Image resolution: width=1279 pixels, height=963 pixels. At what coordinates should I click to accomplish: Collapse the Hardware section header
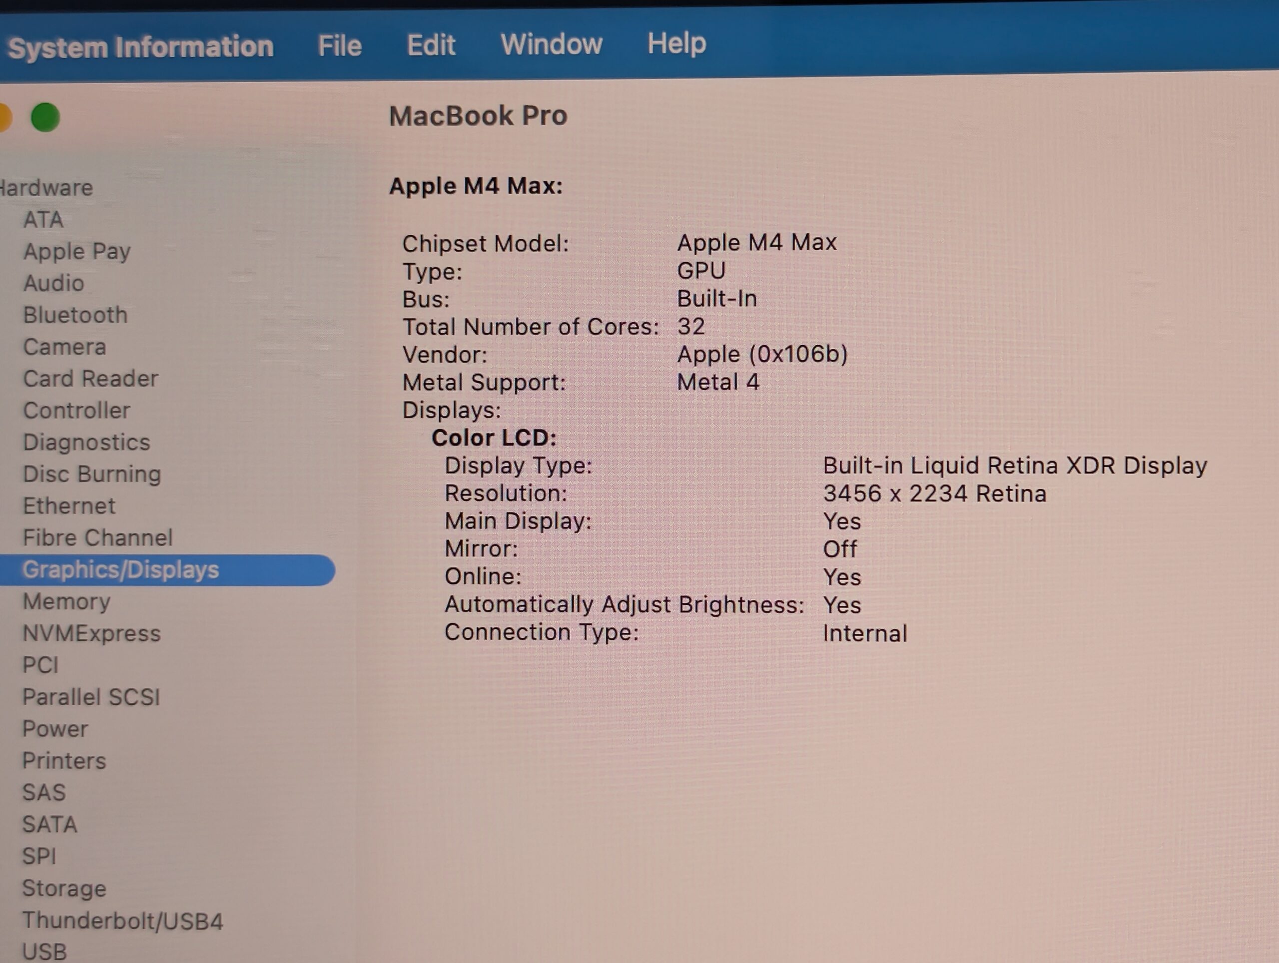click(x=46, y=188)
